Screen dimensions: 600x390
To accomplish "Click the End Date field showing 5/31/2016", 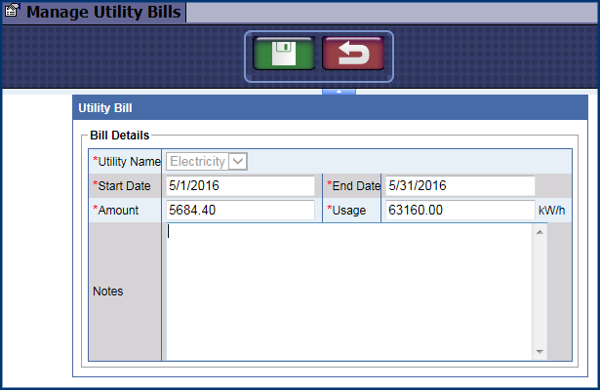I will pyautogui.click(x=460, y=185).
